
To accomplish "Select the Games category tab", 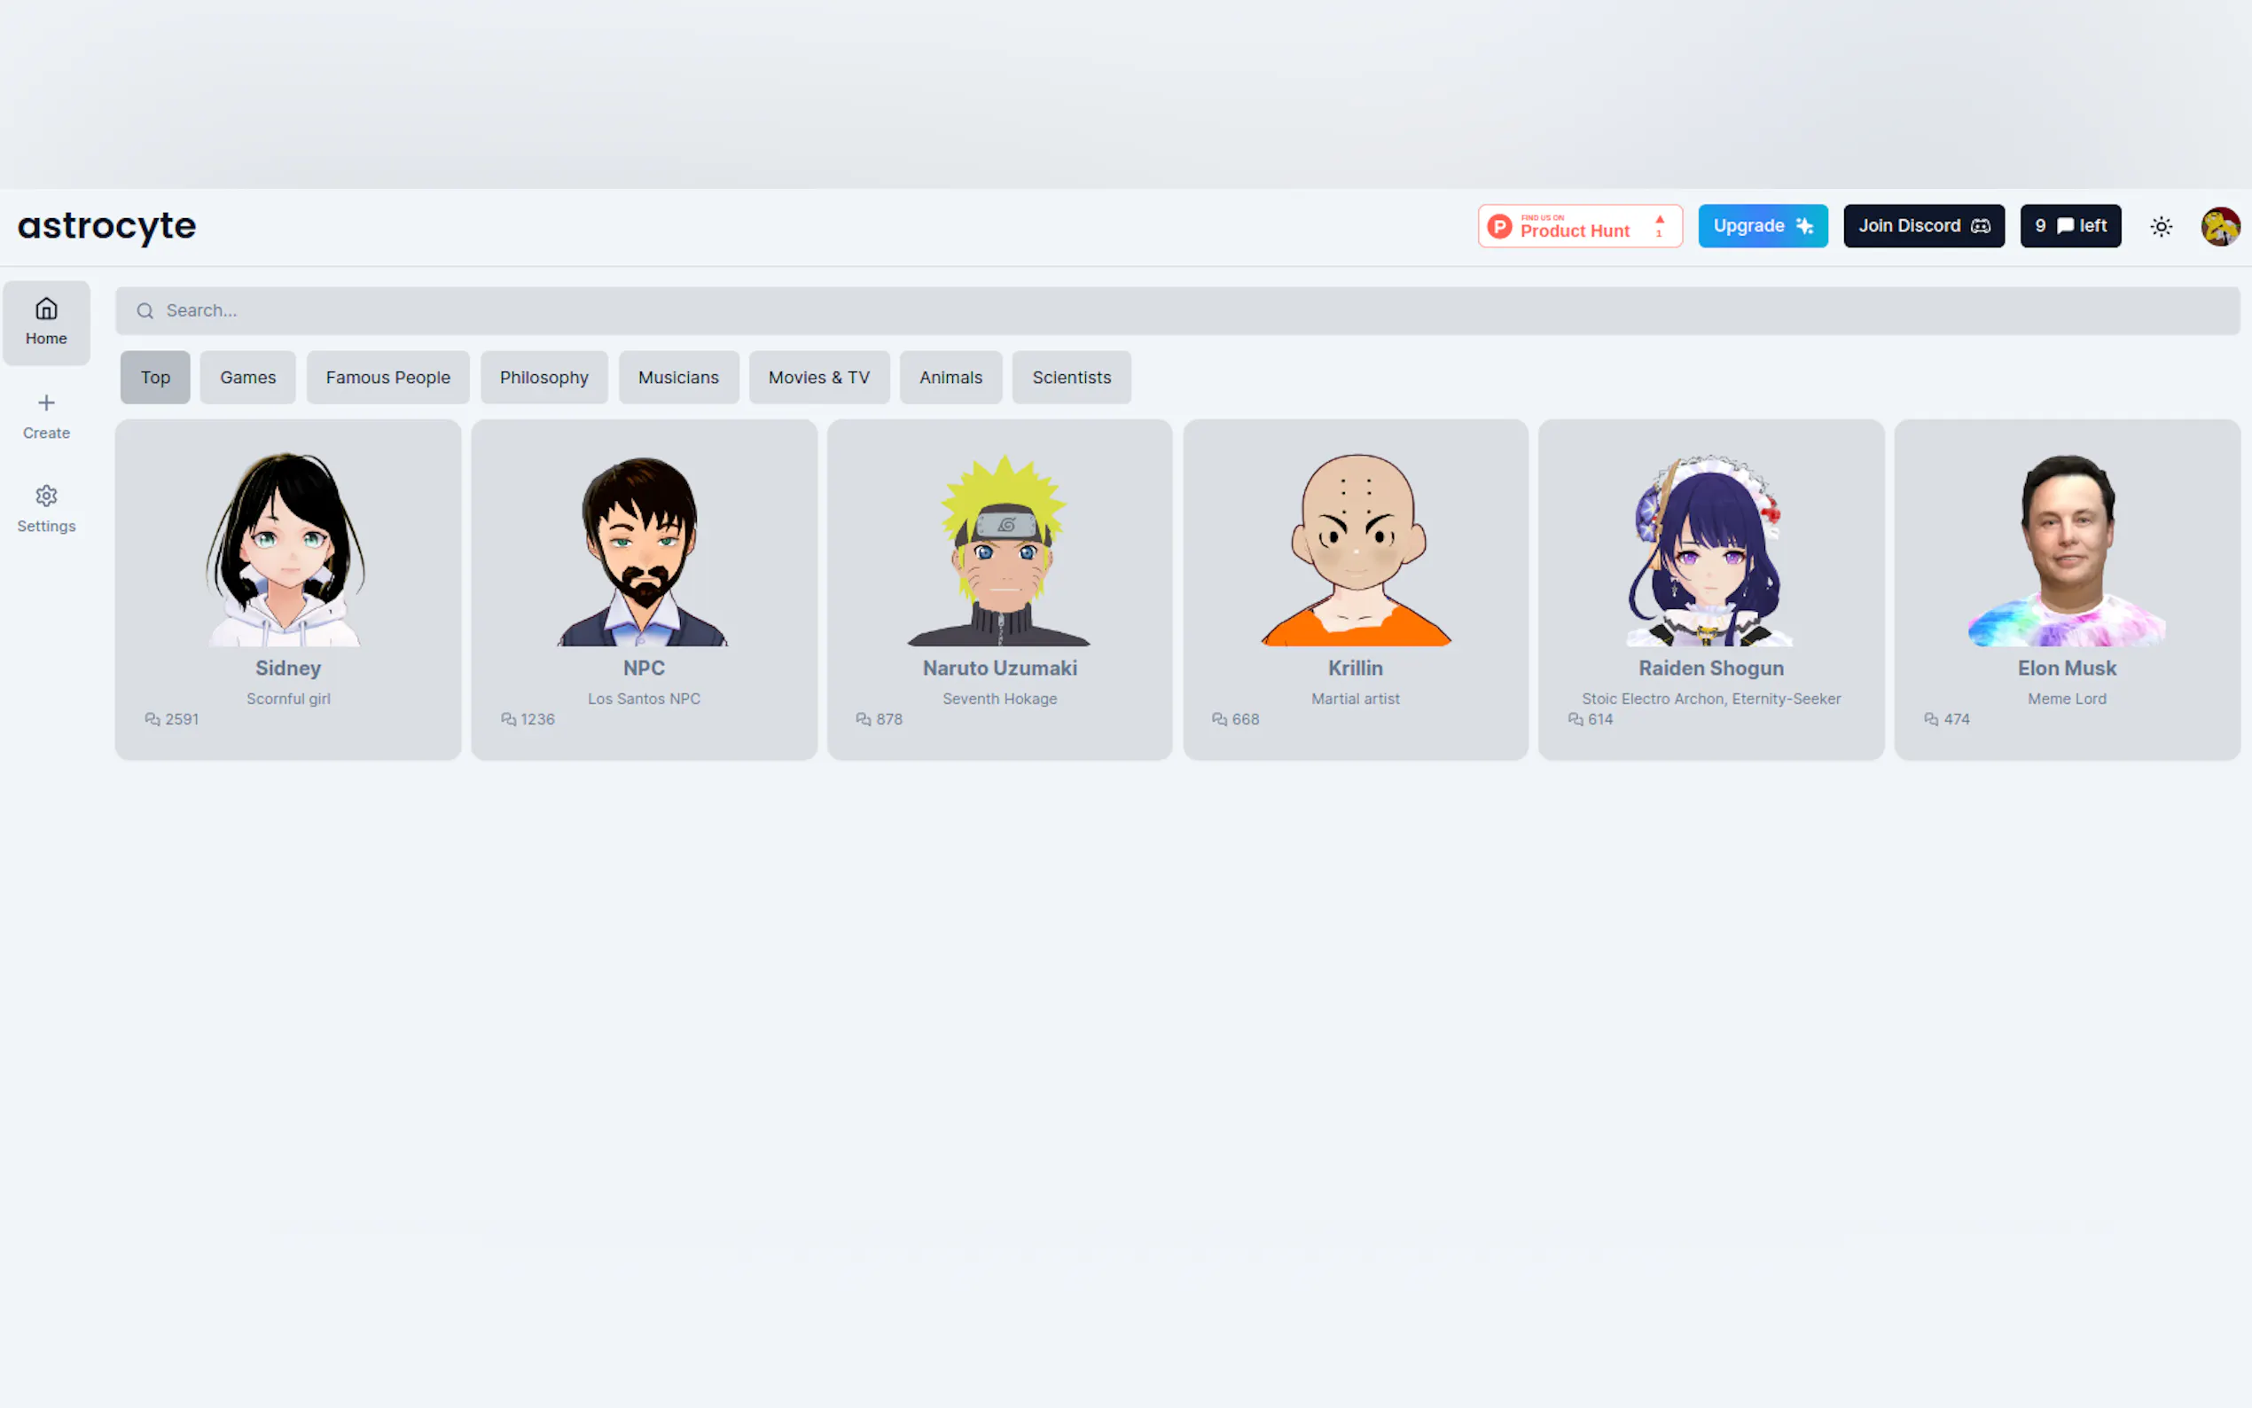I will point(247,377).
